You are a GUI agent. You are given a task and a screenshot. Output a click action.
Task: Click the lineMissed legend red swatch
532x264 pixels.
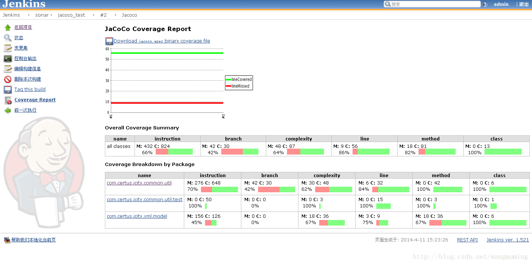point(228,86)
